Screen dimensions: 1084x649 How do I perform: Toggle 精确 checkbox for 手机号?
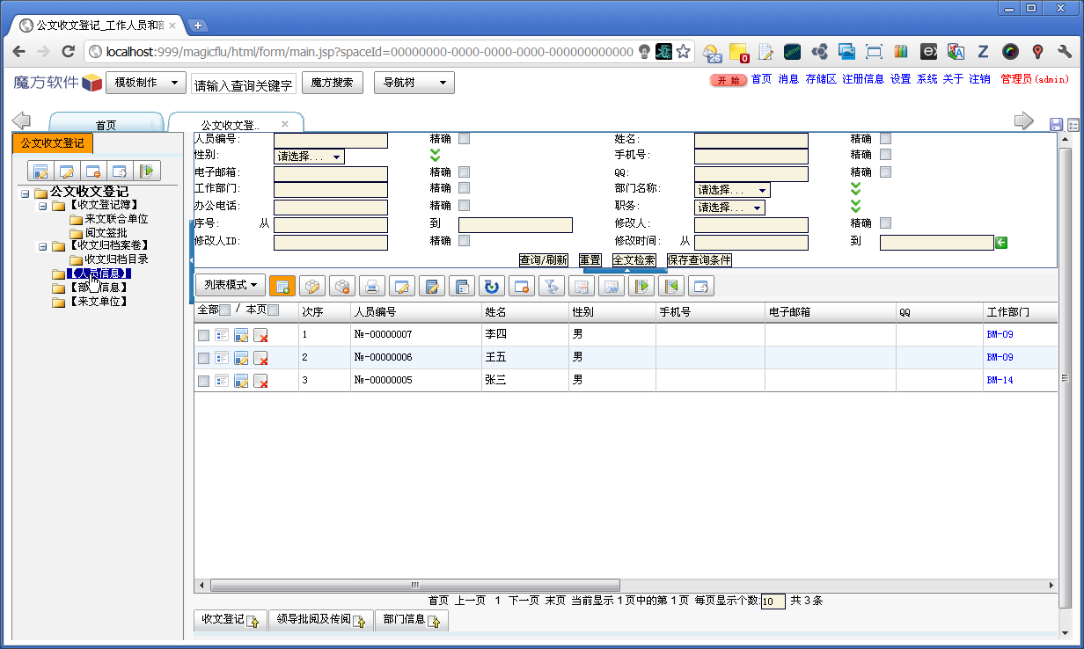click(886, 155)
